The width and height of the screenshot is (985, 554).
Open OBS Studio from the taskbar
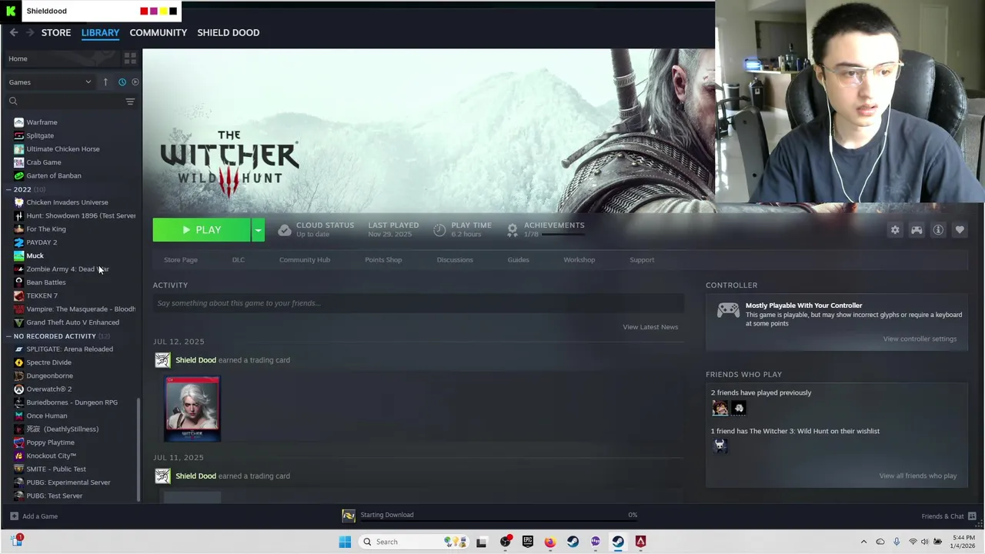click(x=505, y=542)
